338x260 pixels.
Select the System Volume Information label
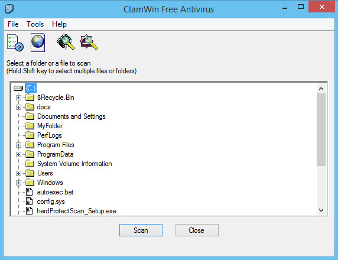click(74, 164)
